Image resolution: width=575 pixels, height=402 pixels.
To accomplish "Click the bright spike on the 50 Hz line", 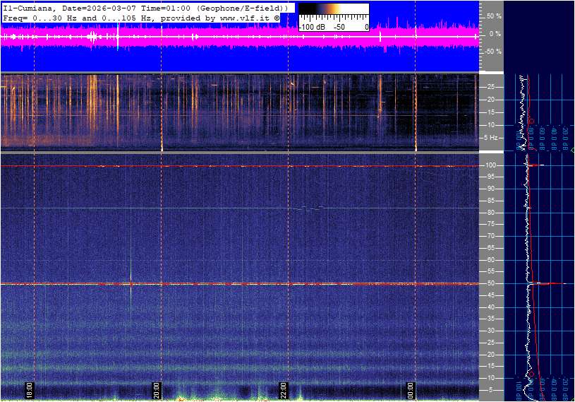I will pos(131,283).
